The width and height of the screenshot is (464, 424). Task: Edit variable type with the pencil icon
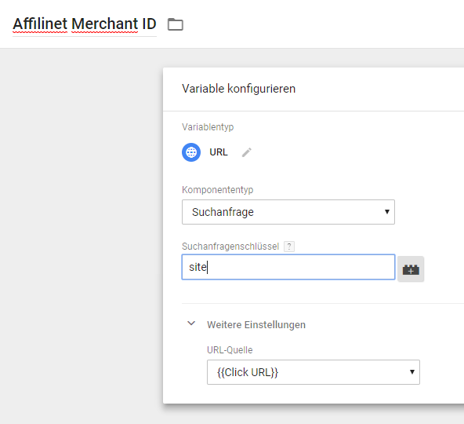[x=246, y=152]
